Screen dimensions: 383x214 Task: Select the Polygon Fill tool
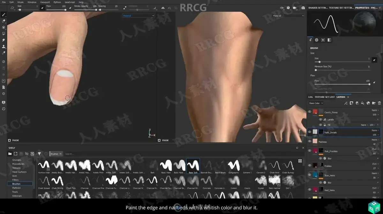pyautogui.click(x=4, y=34)
